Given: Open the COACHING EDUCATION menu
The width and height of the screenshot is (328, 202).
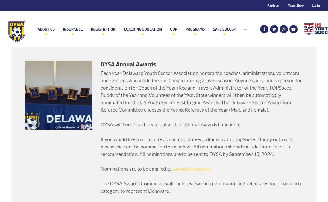Looking at the screenshot, I should coord(143,29).
